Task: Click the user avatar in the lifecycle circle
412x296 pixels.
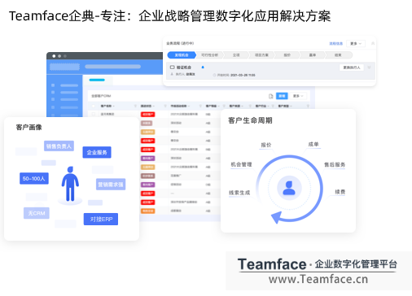Action: click(x=289, y=188)
